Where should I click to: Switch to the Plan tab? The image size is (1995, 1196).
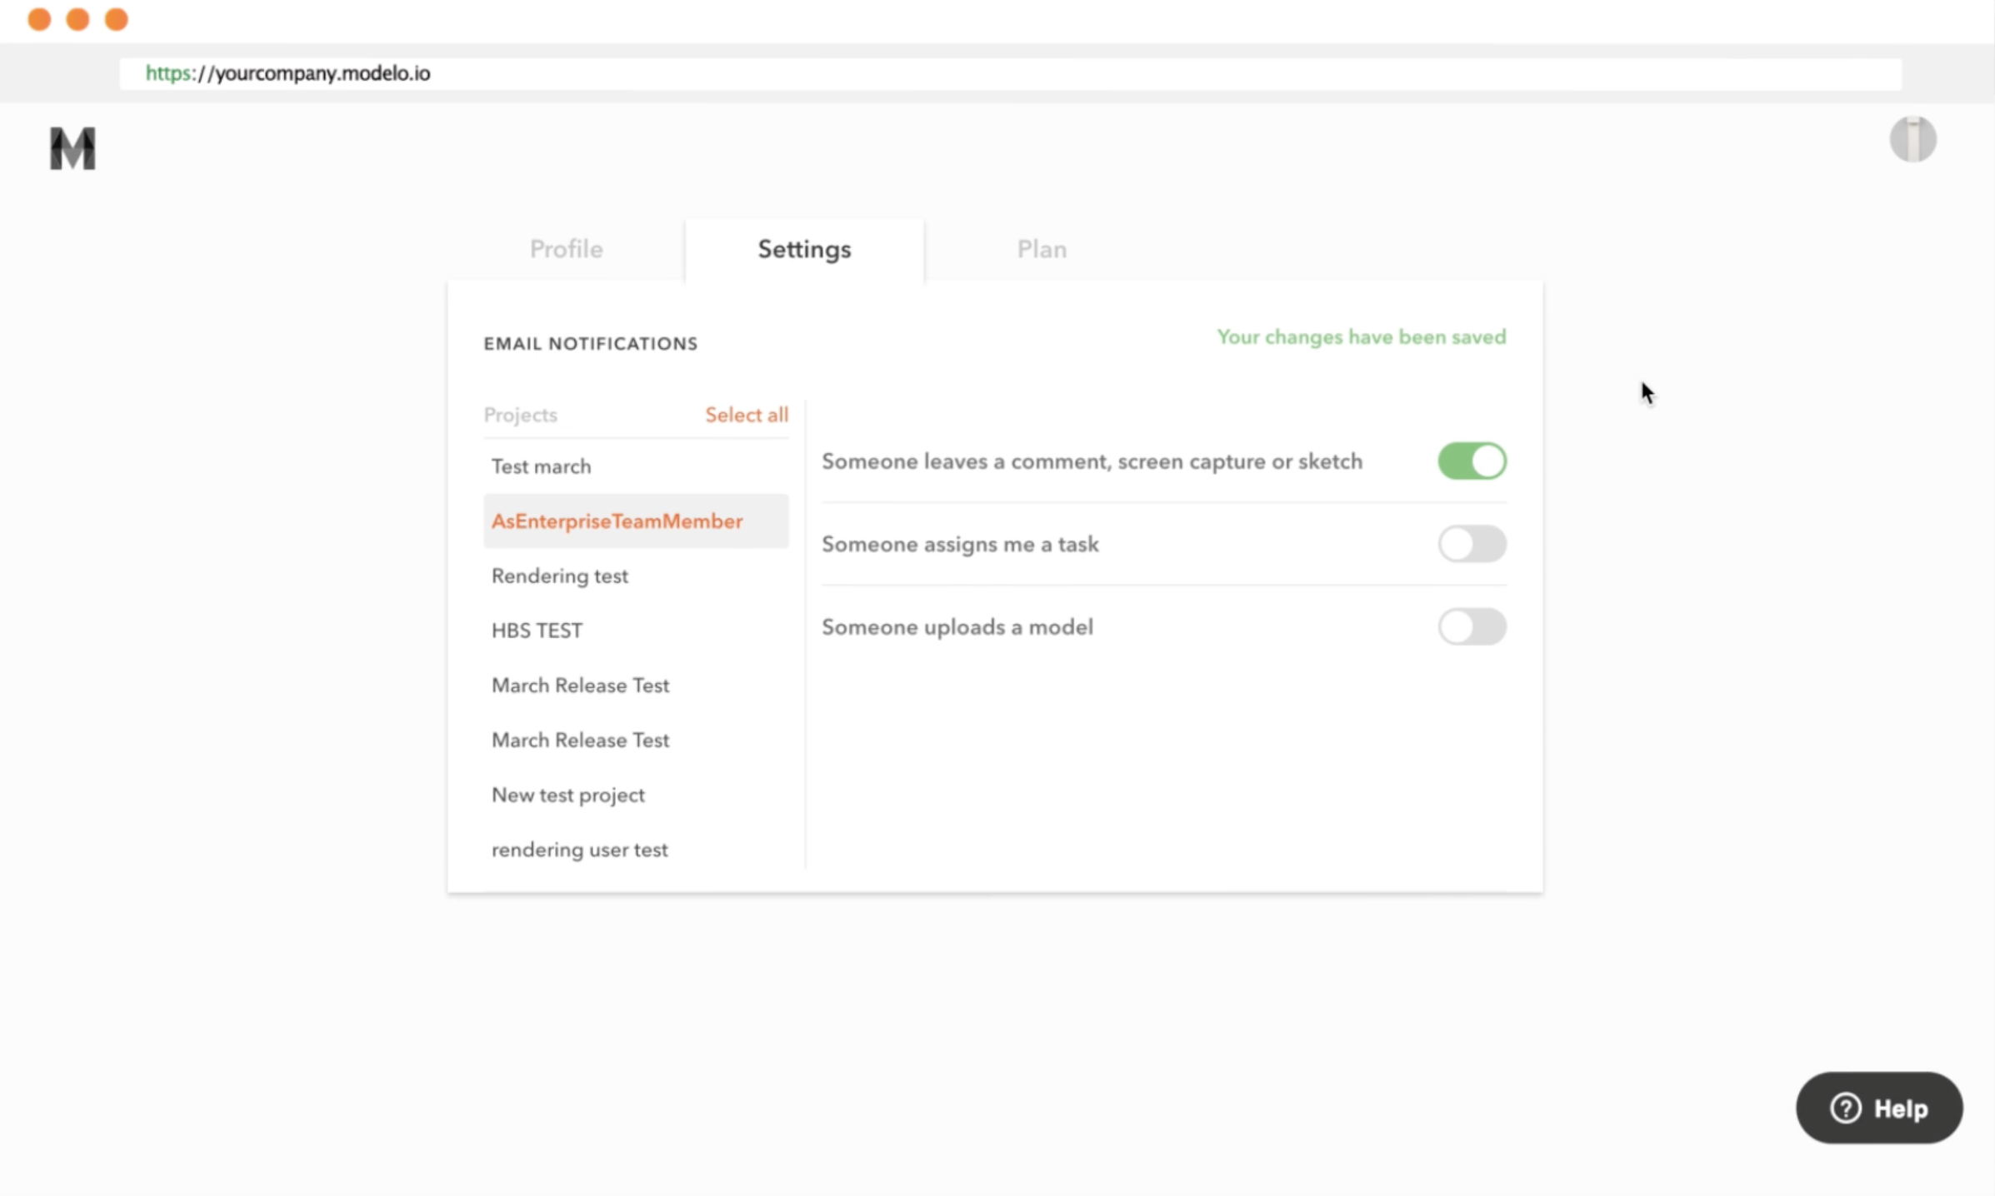point(1041,249)
